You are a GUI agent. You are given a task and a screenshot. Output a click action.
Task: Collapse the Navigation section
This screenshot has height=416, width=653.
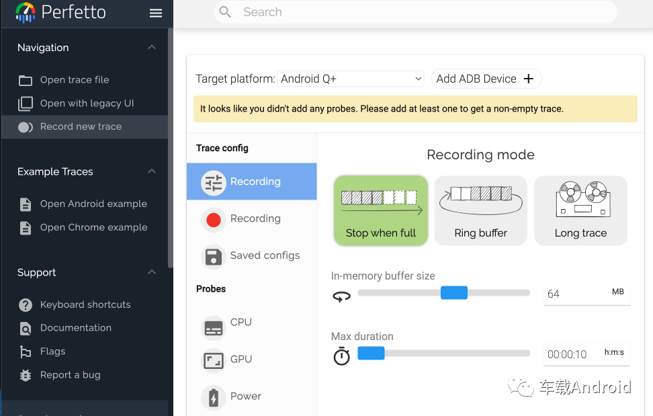point(152,47)
